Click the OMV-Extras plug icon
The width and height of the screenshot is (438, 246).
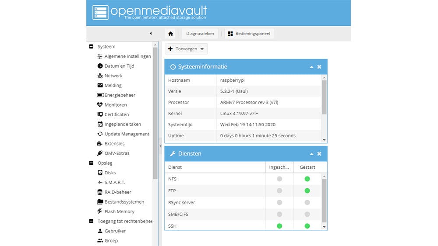pyautogui.click(x=100, y=153)
